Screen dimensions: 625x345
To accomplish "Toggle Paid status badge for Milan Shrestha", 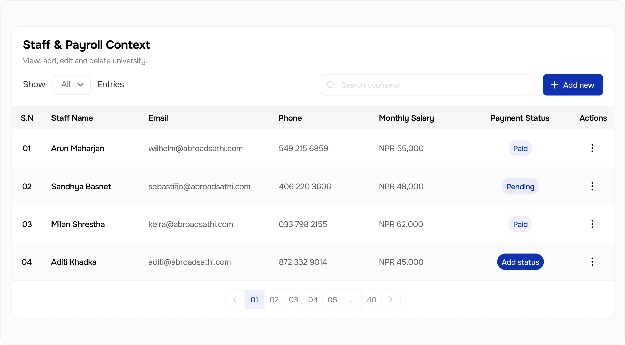I will click(520, 224).
